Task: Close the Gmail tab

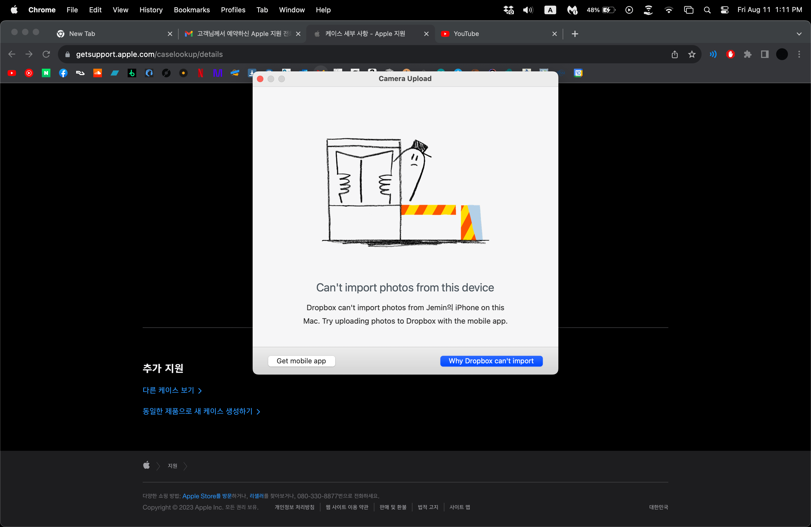Action: (x=298, y=34)
